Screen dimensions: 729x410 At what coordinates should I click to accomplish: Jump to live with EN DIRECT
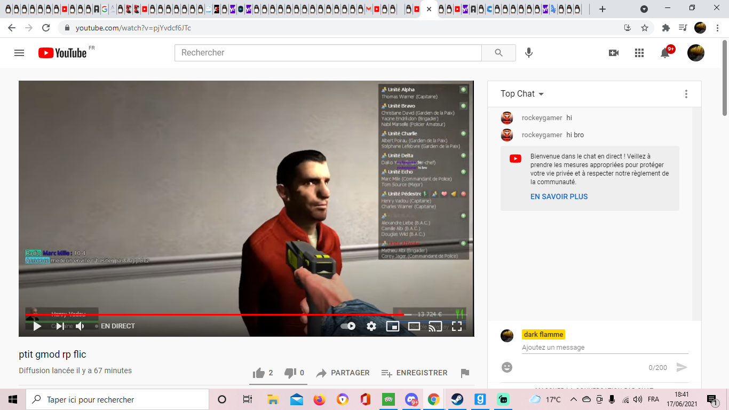[x=115, y=326]
